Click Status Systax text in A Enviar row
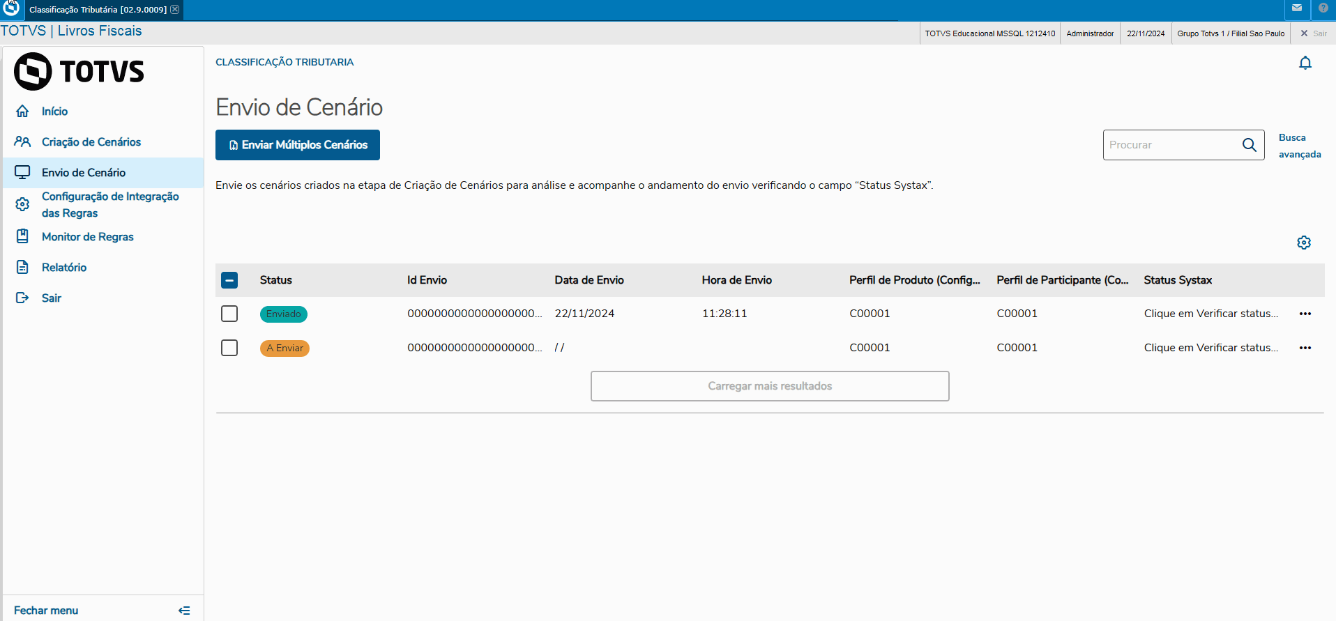Screen dimensions: 1336x621 [1211, 348]
